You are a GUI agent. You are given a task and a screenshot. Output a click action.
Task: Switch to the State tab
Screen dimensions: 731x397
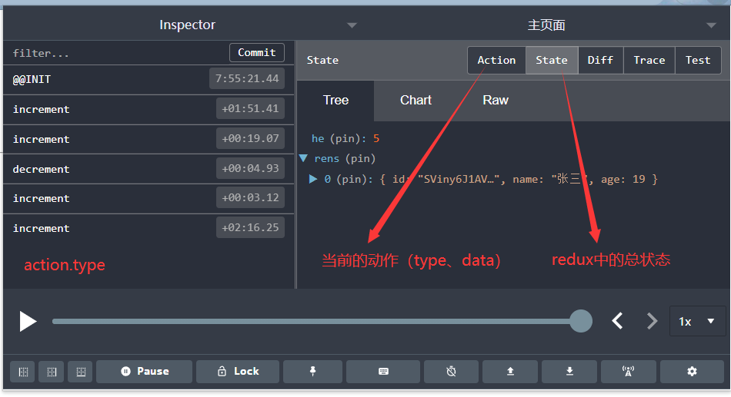point(552,60)
